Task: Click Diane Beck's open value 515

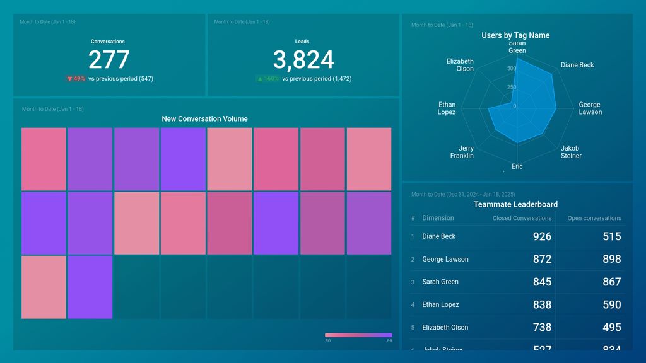Action: 612,237
